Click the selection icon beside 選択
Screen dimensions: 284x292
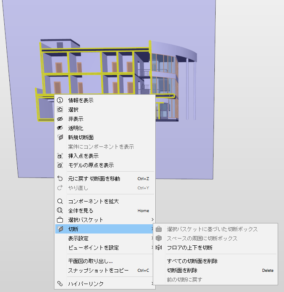60,109
